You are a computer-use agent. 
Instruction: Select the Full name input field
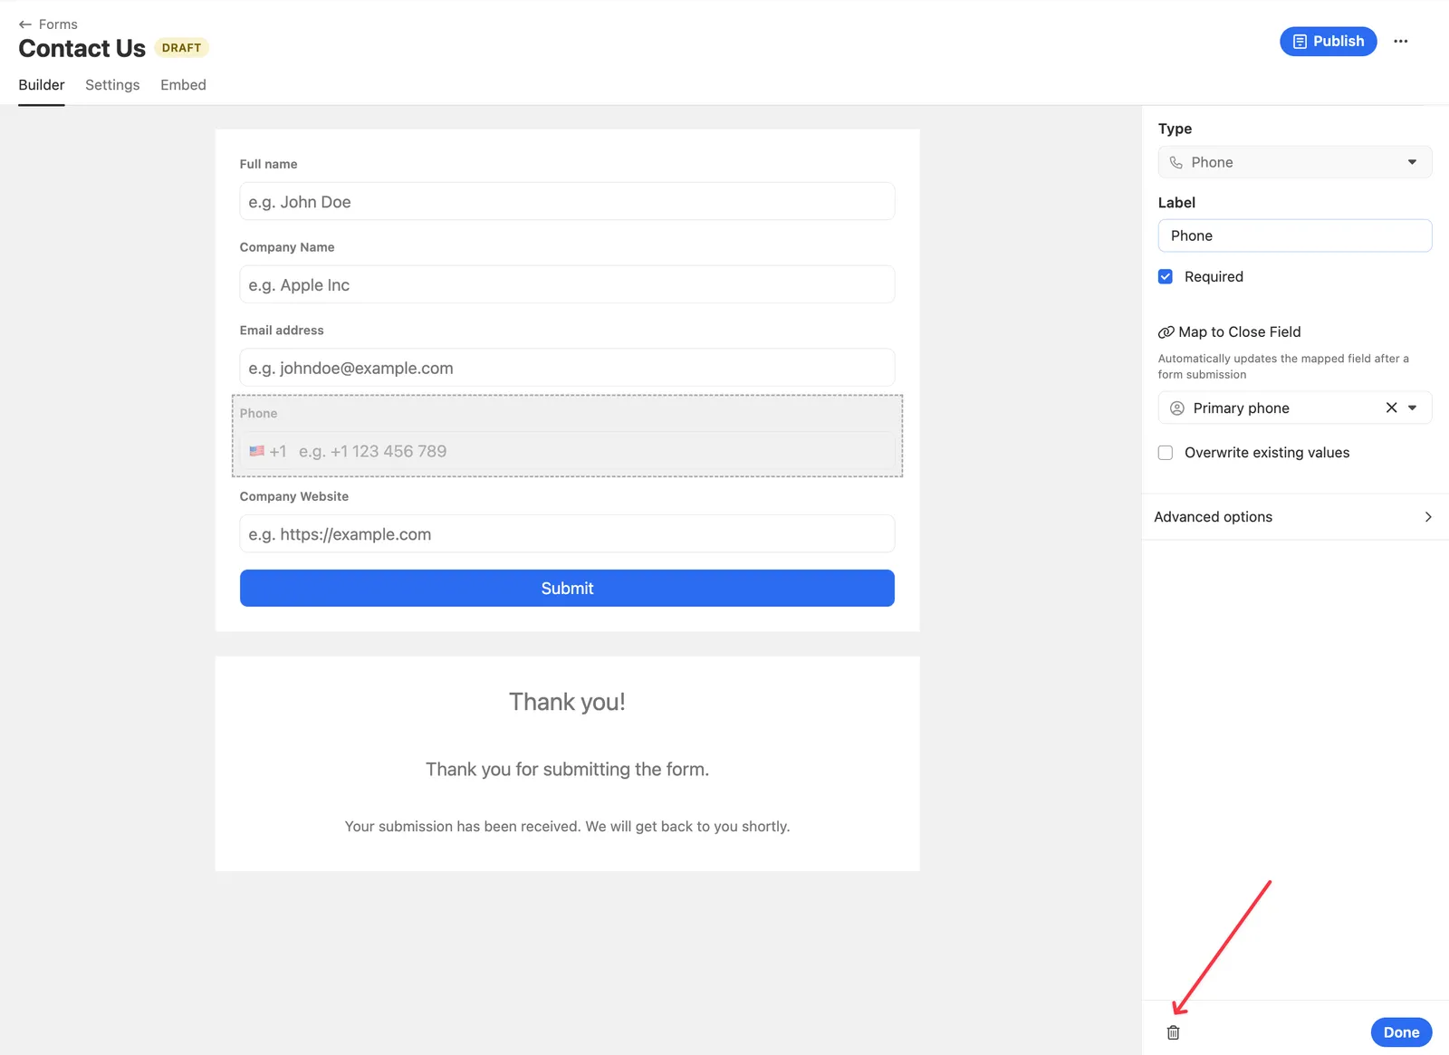pos(567,201)
